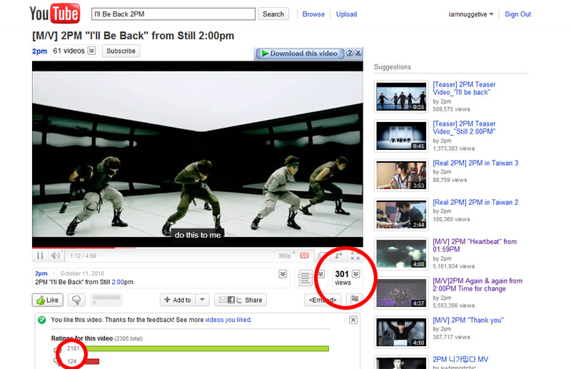Click the Search button
The image size is (571, 369).
[273, 14]
